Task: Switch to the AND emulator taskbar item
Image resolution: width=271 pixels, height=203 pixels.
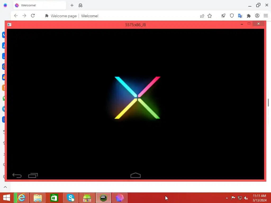Action: coord(103,198)
